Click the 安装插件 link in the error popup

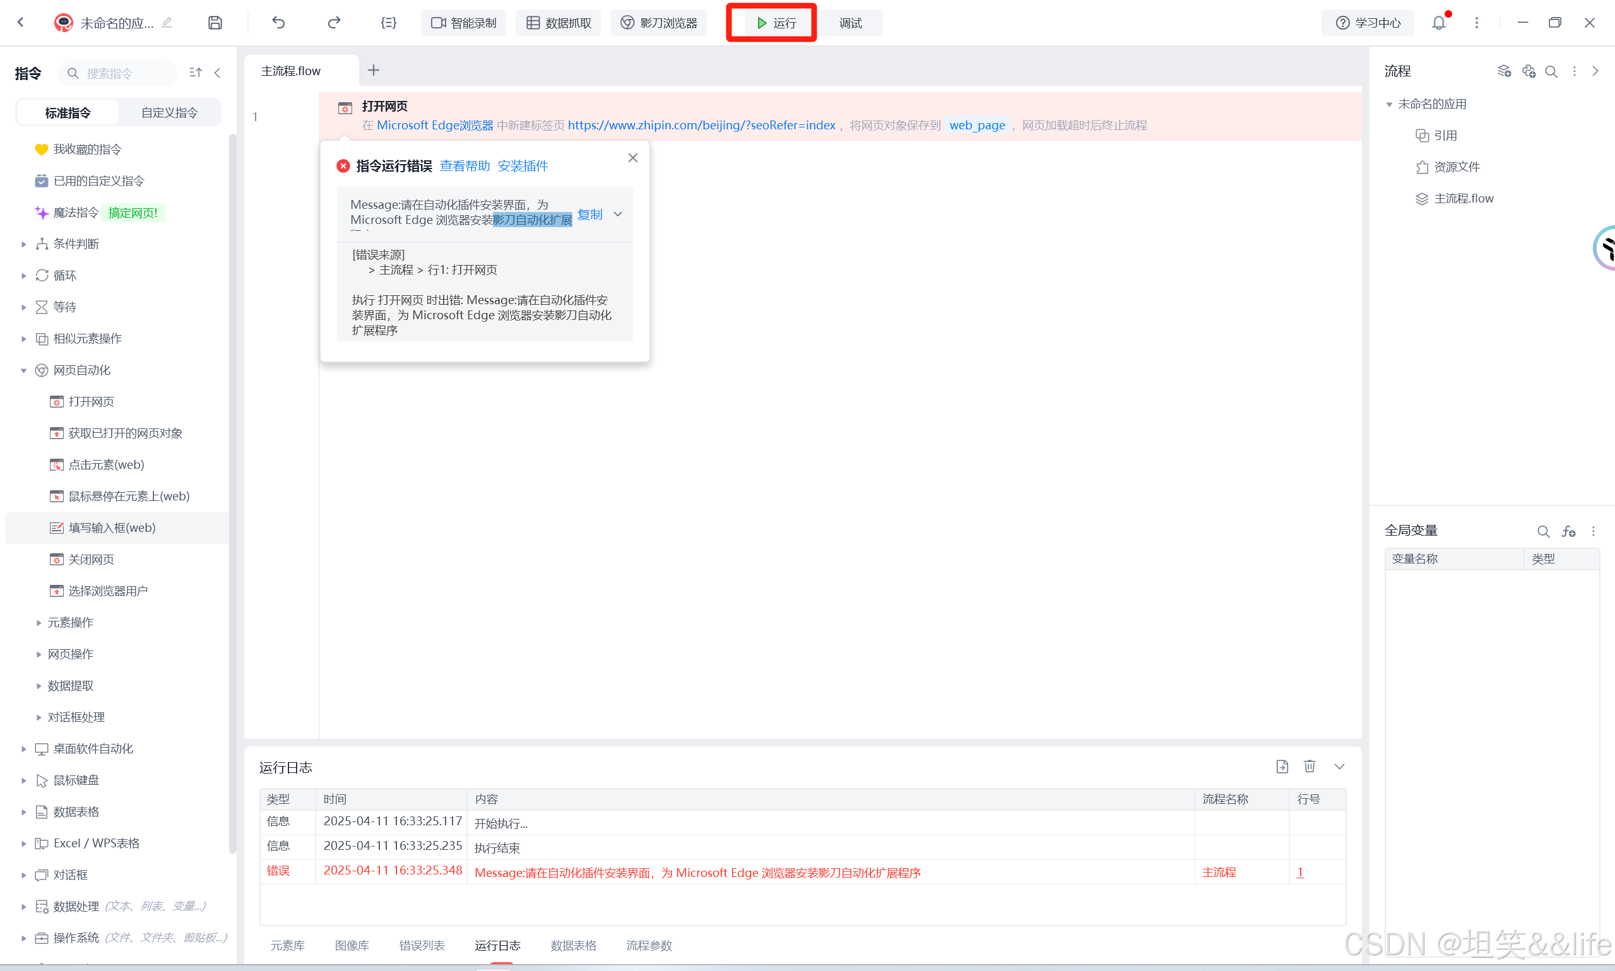point(522,166)
